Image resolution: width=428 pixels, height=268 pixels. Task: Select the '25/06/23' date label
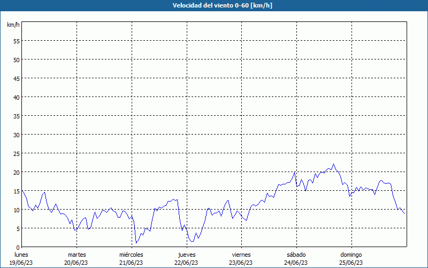point(351,263)
